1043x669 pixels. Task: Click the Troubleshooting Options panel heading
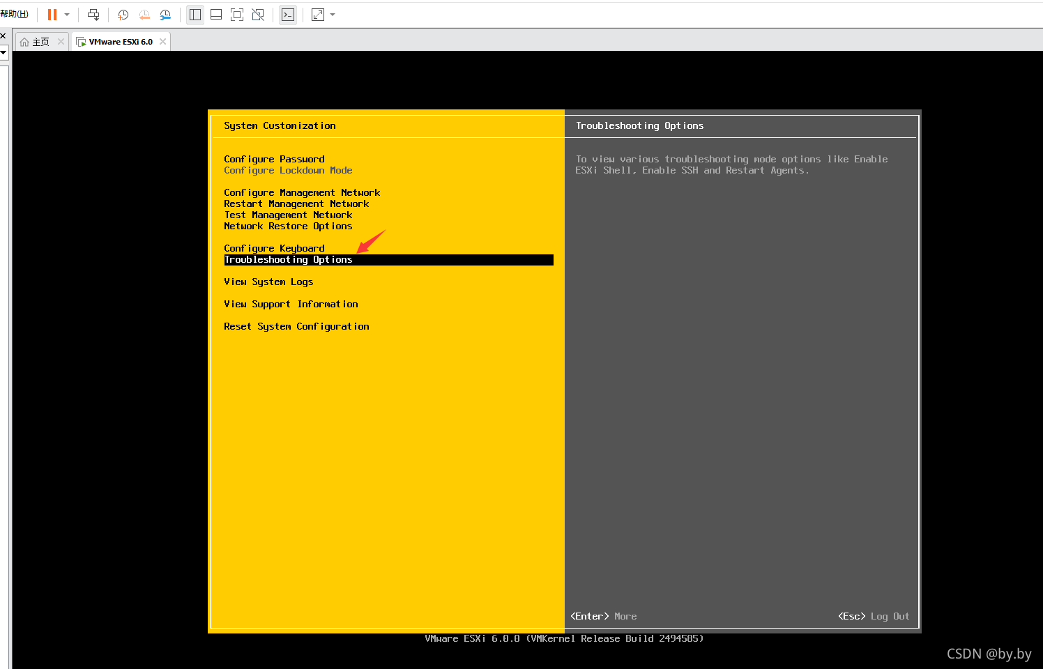pos(639,126)
